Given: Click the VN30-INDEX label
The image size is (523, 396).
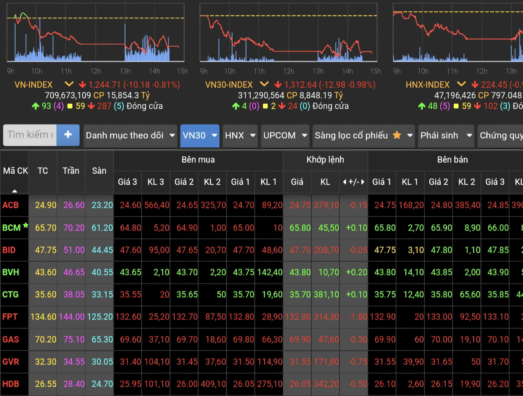Looking at the screenshot, I should click(229, 85).
